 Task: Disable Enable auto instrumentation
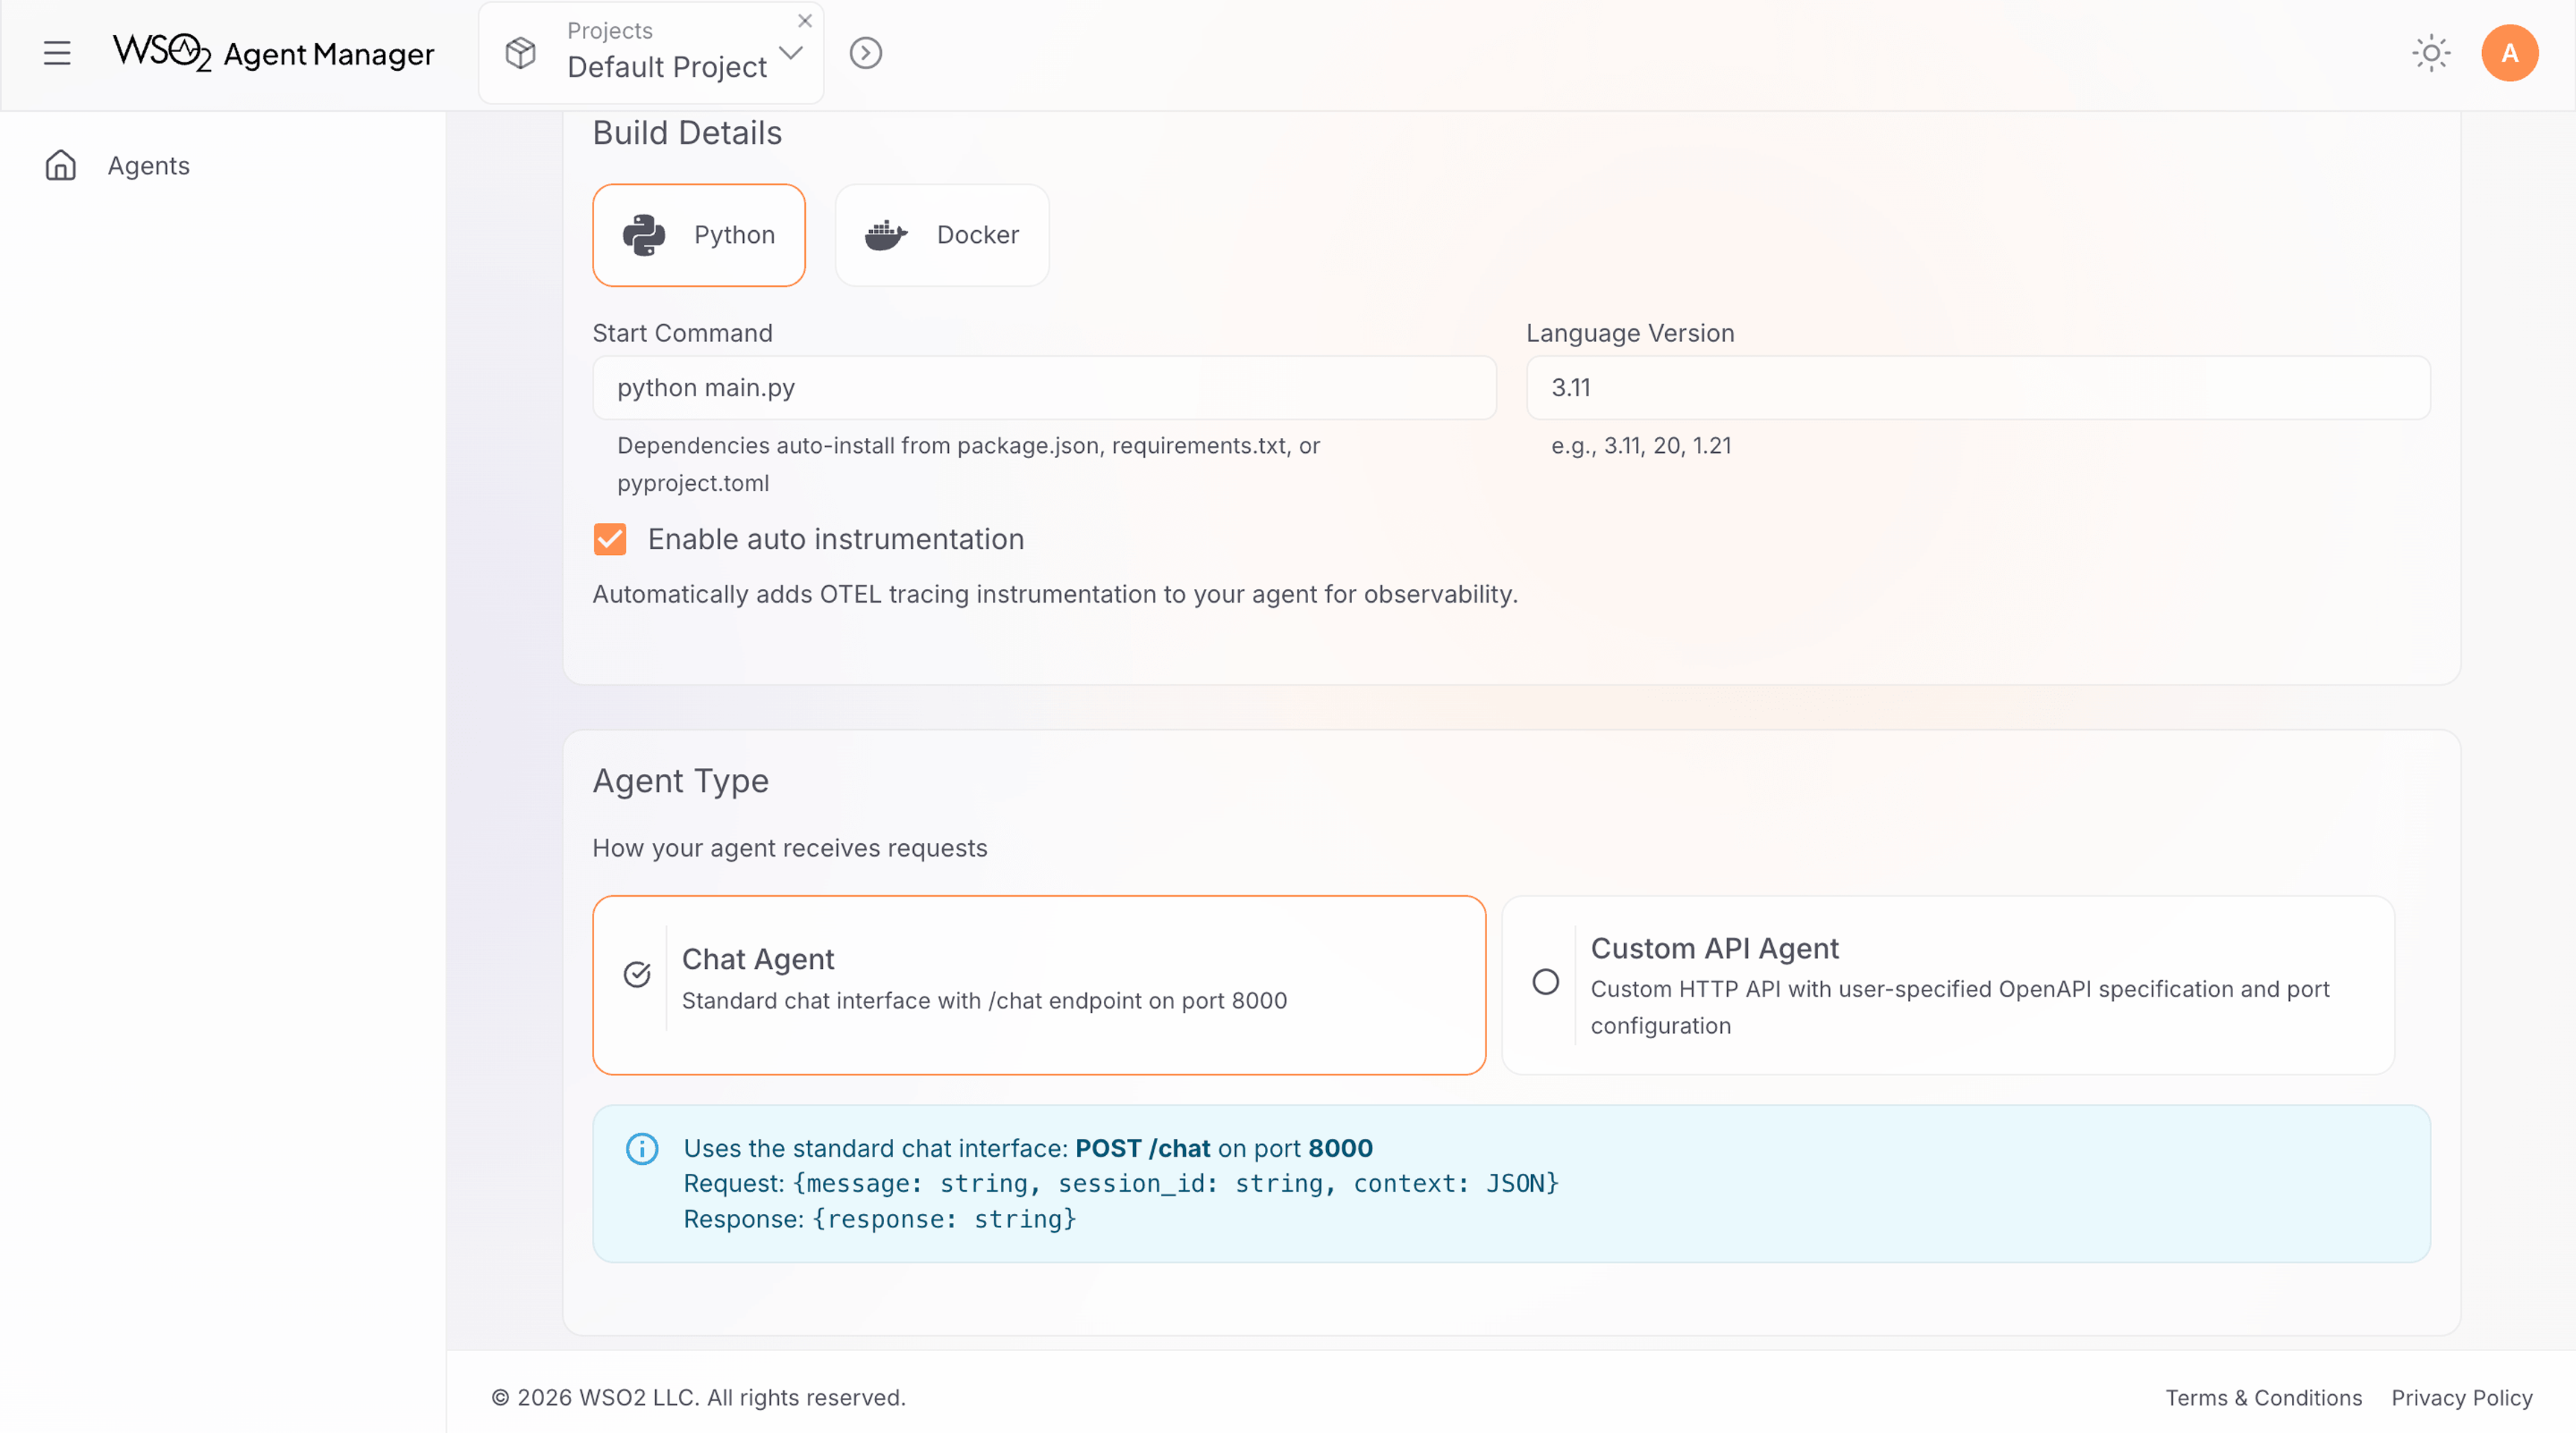609,538
